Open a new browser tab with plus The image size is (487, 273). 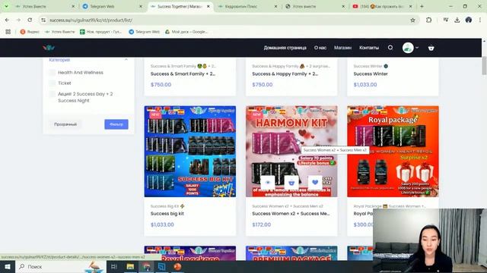tap(422, 6)
